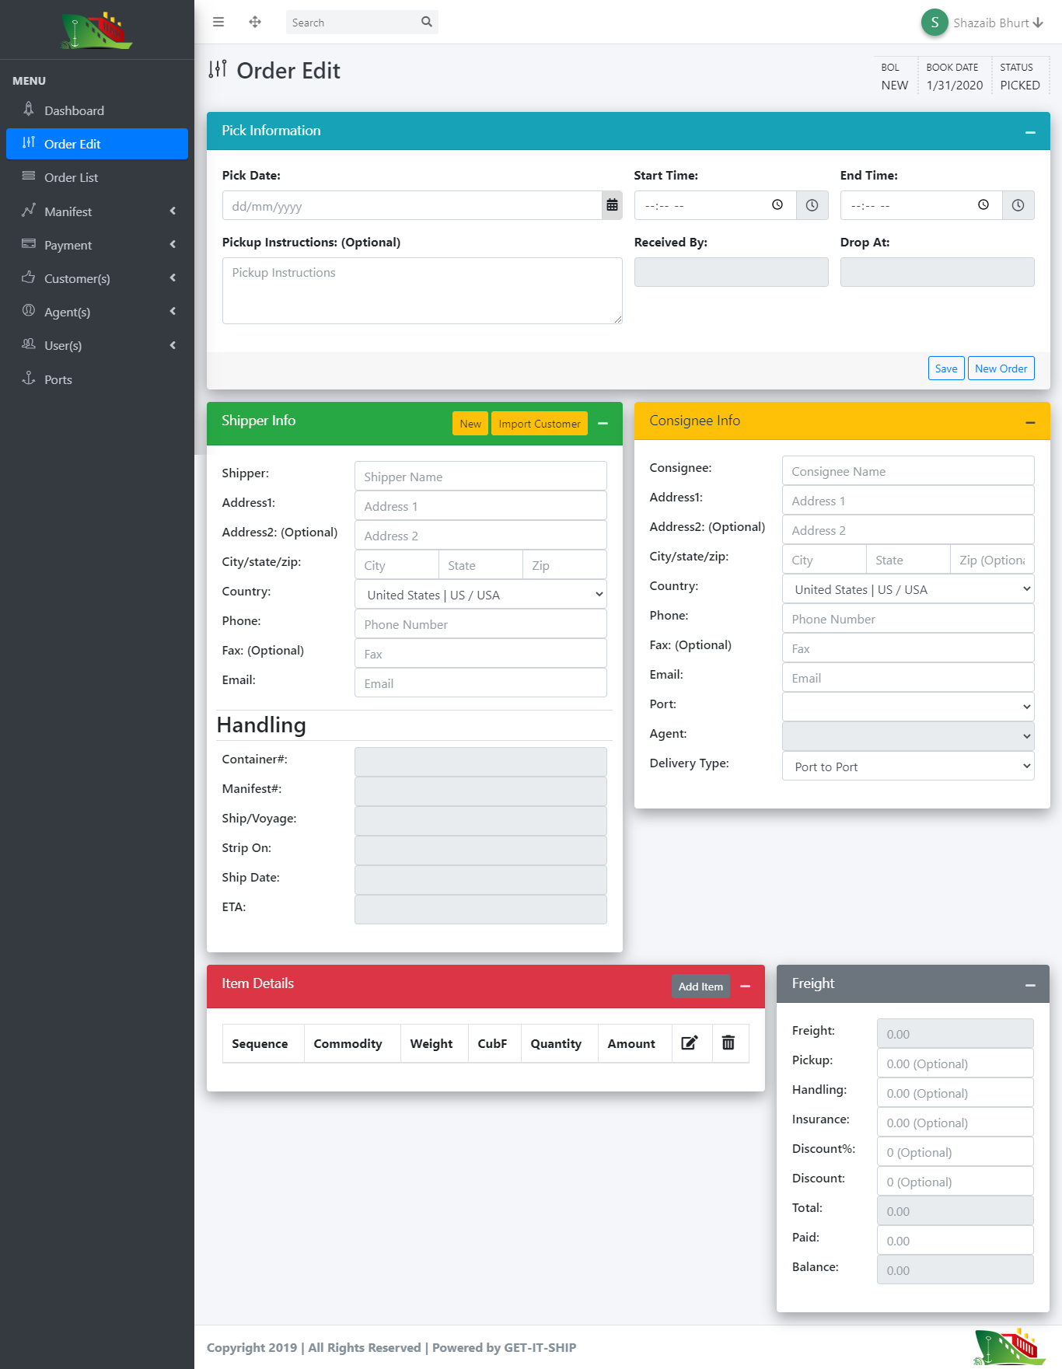1062x1369 pixels.
Task: Collapse the Consignee Info panel
Action: point(1030,422)
